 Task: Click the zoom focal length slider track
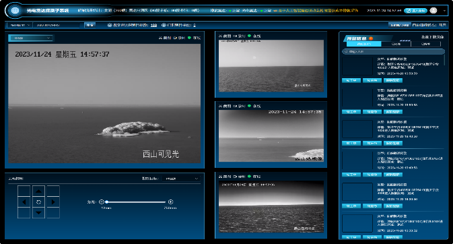tap(136, 202)
